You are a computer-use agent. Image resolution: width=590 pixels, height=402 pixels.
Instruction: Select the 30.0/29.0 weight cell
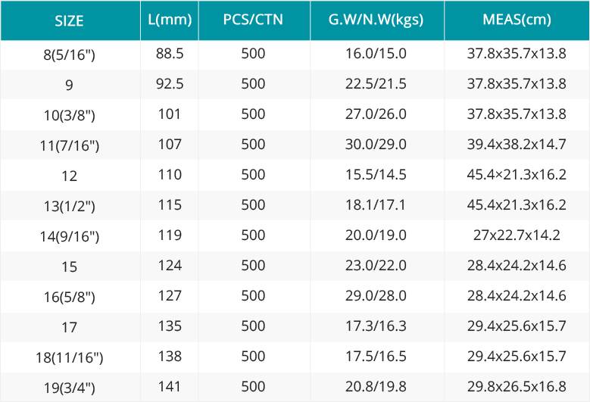[x=376, y=145]
